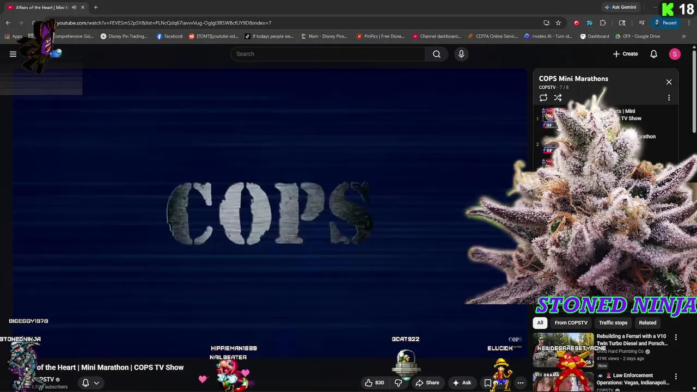This screenshot has height=392, width=697.
Task: Select the Traffic stops chip
Action: pos(613,323)
